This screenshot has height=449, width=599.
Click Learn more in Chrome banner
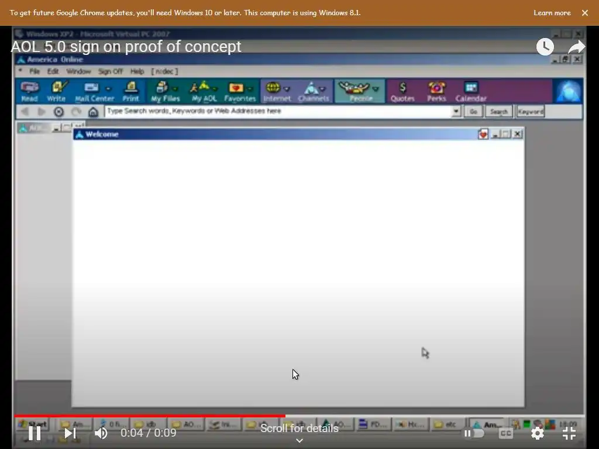point(552,13)
